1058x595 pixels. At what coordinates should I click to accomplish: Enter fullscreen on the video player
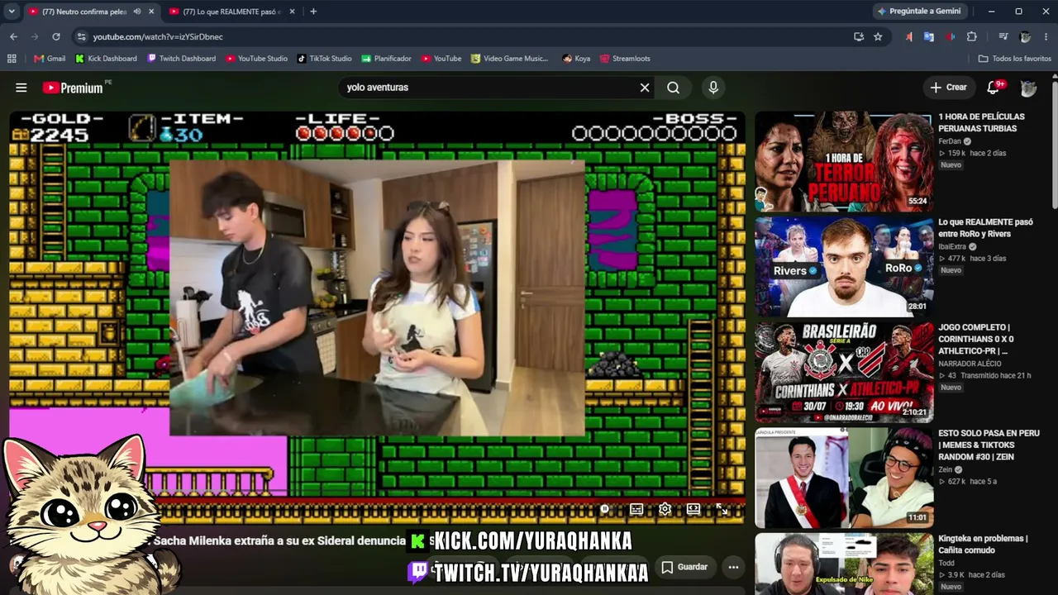click(x=722, y=509)
